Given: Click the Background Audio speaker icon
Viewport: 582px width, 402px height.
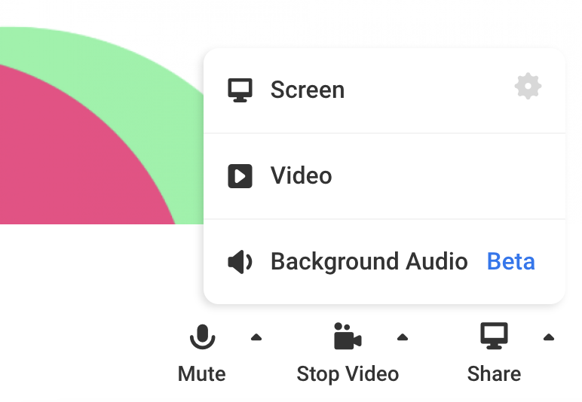Looking at the screenshot, I should (x=240, y=262).
